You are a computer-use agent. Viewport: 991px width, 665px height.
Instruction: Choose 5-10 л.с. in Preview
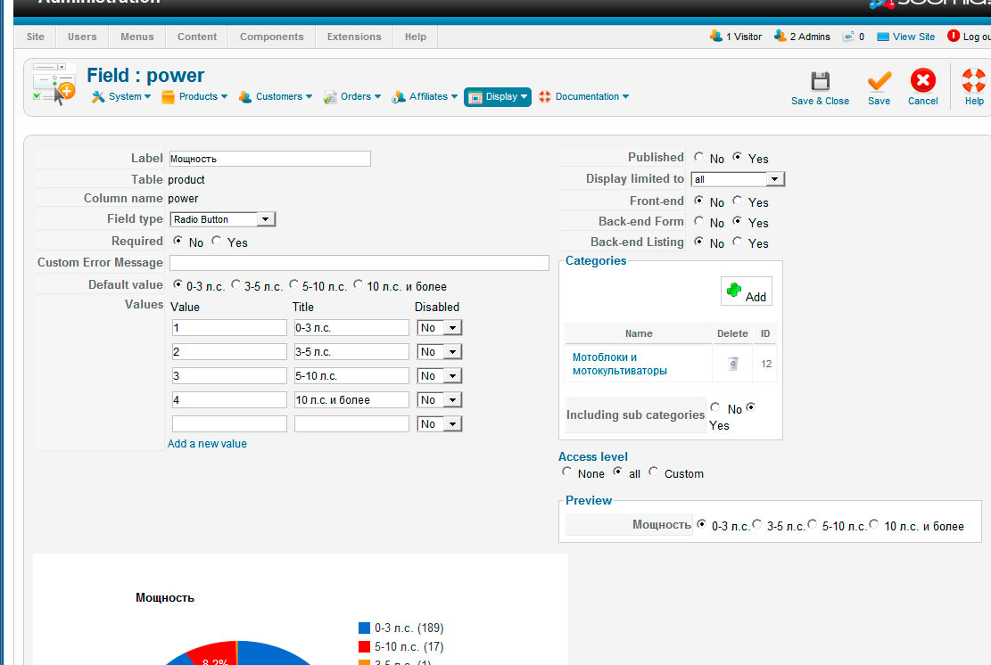click(x=812, y=524)
